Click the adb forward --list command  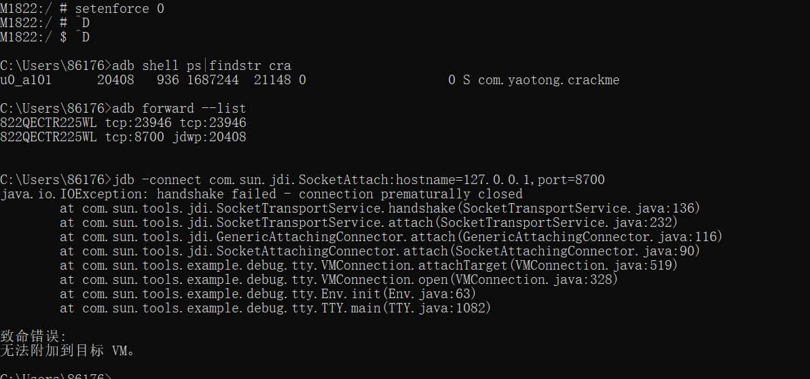tap(179, 109)
